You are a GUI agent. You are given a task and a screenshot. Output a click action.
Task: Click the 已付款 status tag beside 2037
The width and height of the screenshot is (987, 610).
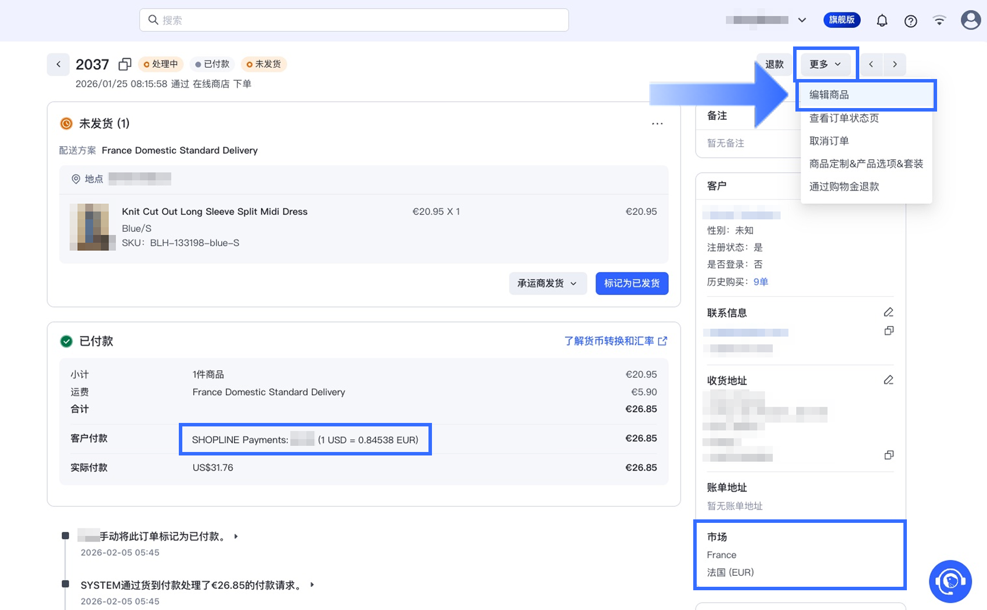coord(212,64)
